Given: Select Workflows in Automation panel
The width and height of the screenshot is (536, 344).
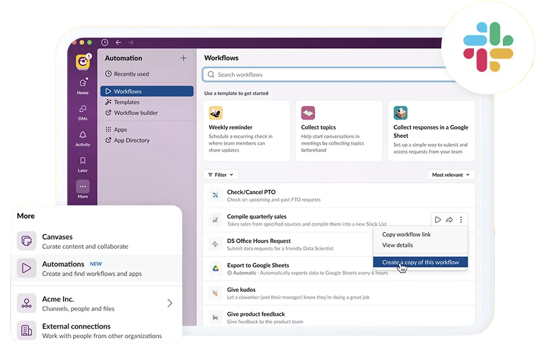Looking at the screenshot, I should 147,91.
